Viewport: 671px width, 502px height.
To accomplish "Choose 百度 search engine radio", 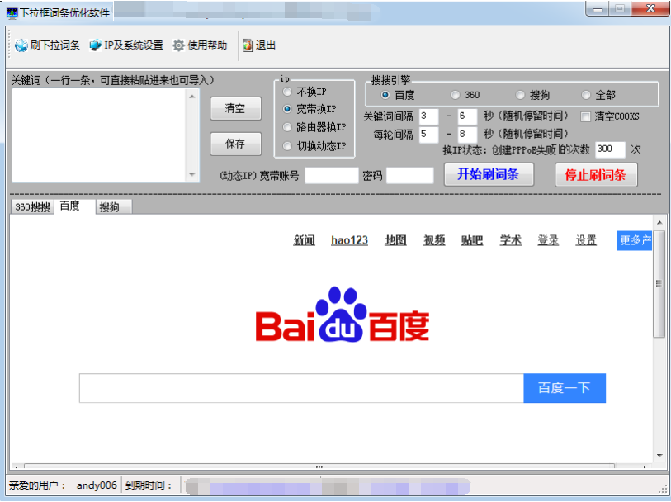I will (385, 95).
